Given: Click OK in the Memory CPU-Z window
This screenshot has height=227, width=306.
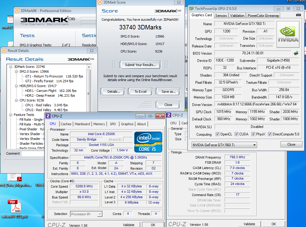Looking at the screenshot, I should (274, 224).
